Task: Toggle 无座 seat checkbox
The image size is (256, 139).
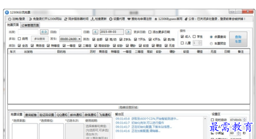Action: coord(166,45)
